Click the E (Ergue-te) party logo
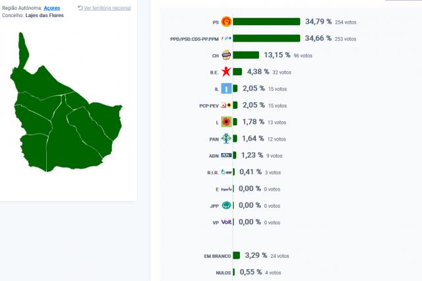The width and height of the screenshot is (422, 281). click(226, 189)
